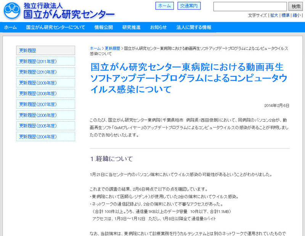Open 更新履歴(2009年度) in sidebar

pyautogui.click(x=45, y=83)
